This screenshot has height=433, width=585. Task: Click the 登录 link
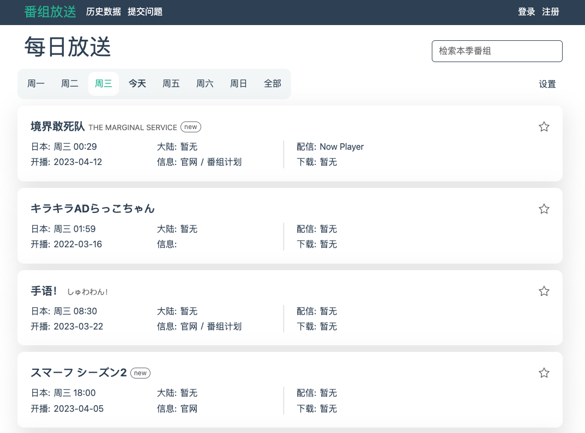click(x=527, y=12)
